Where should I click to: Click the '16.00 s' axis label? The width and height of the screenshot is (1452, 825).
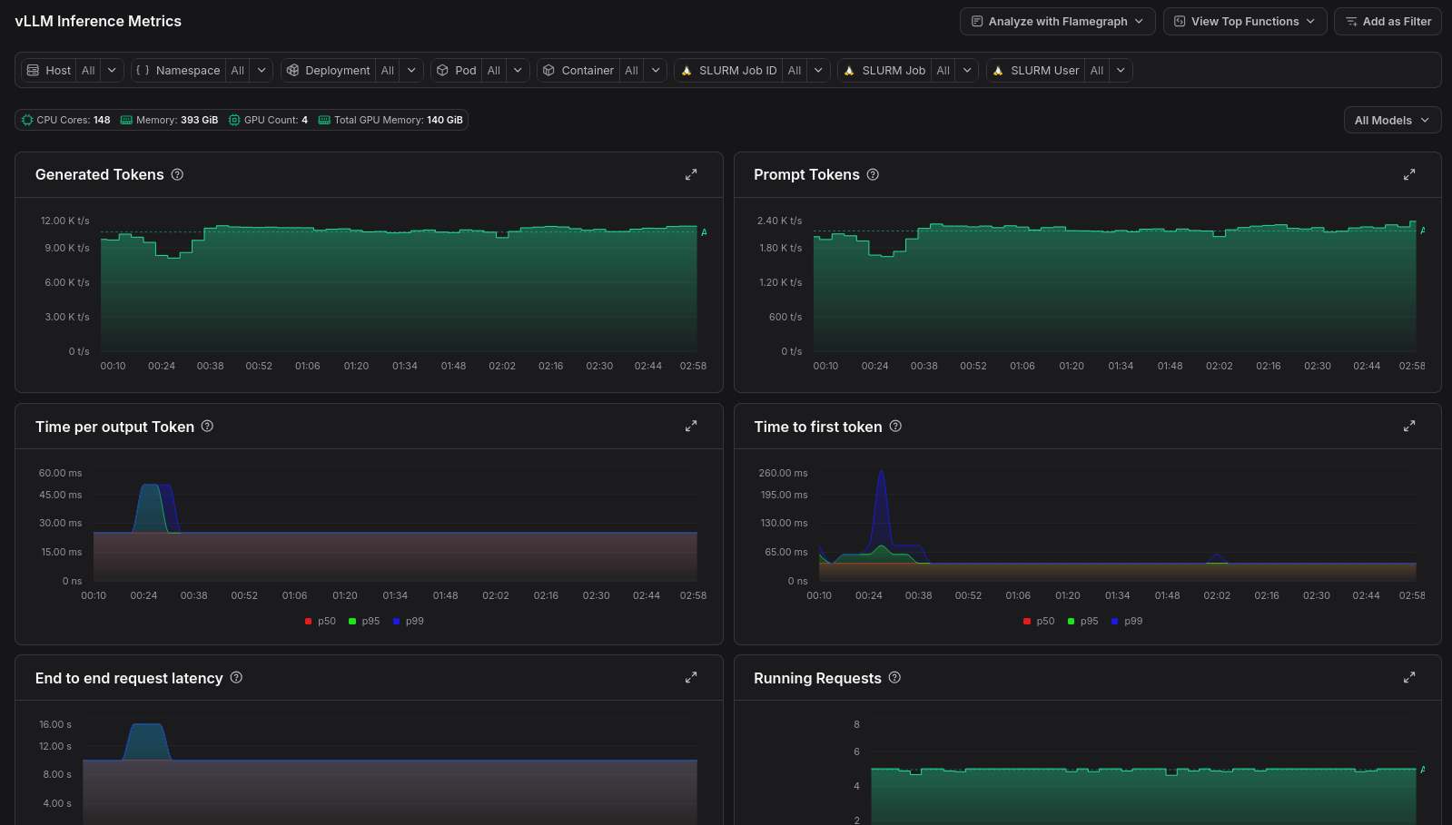(55, 724)
